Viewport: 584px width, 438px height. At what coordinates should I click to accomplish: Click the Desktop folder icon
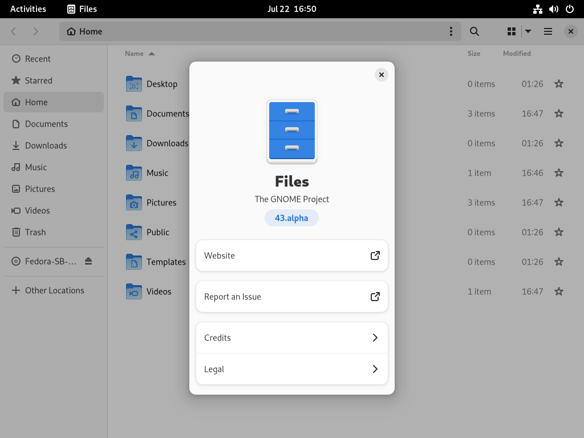[133, 84]
